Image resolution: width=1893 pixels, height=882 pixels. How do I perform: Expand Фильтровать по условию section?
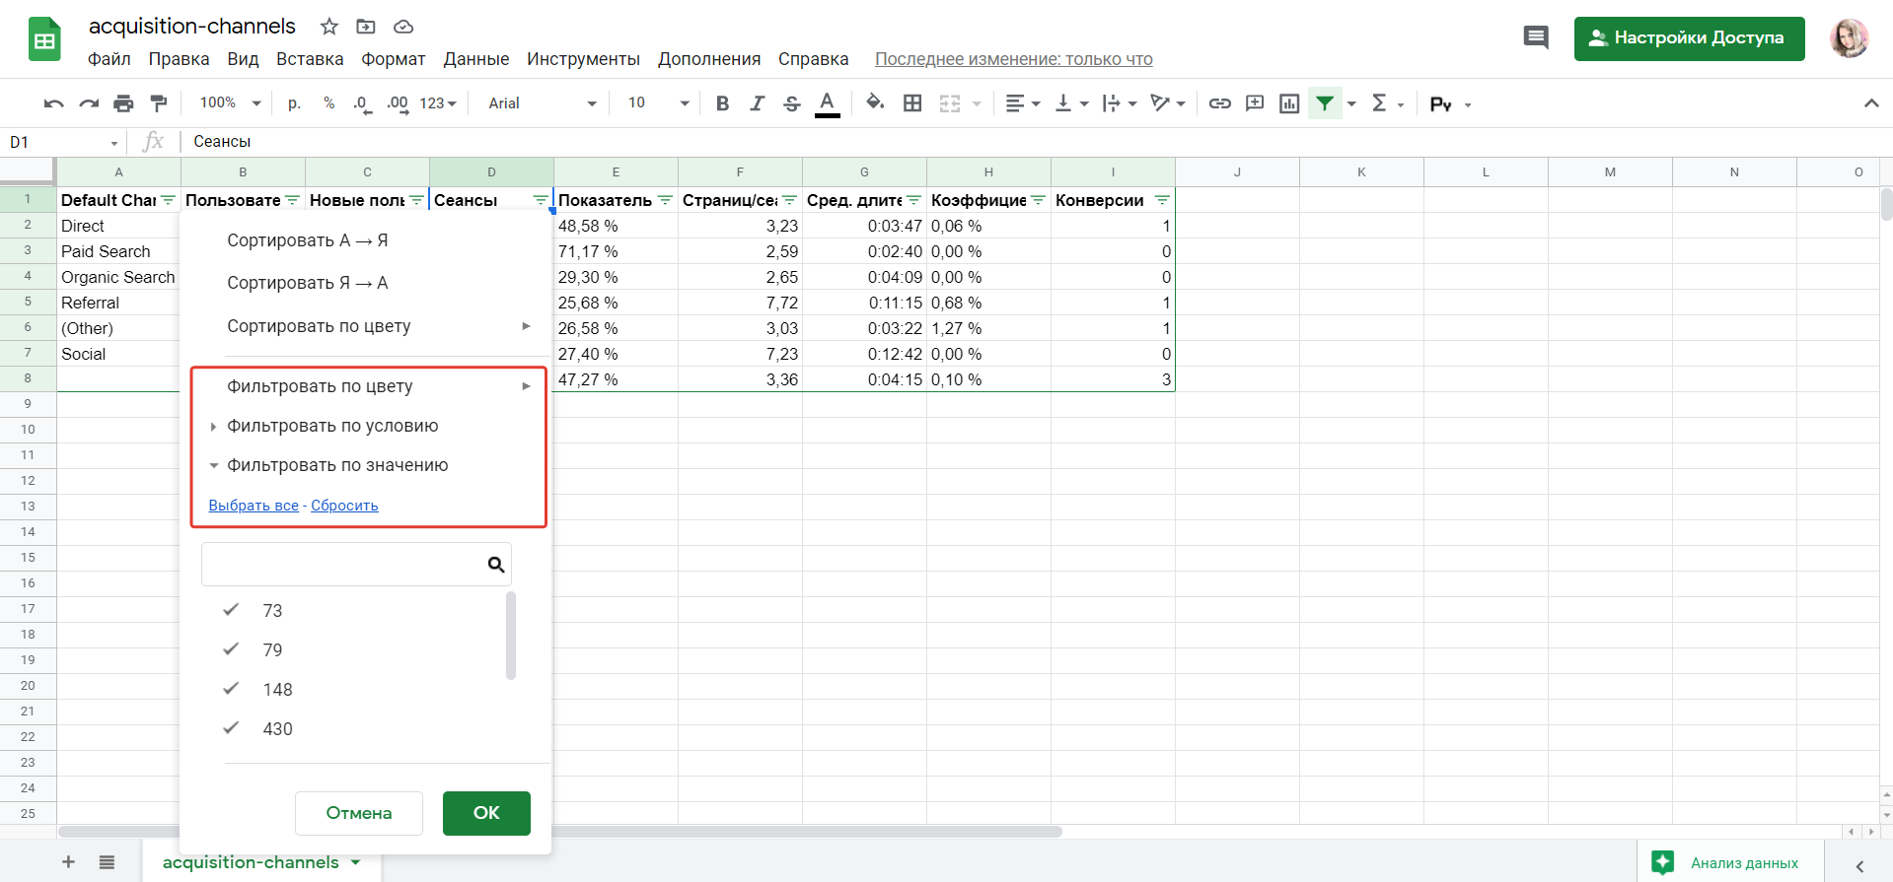[x=332, y=426]
